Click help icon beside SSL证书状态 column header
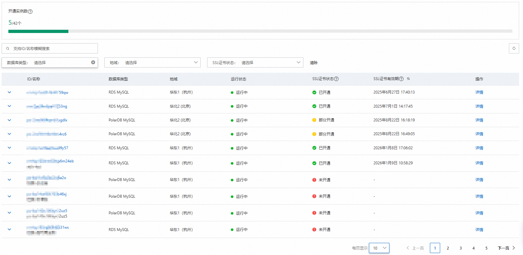523x255 pixels. click(x=336, y=79)
